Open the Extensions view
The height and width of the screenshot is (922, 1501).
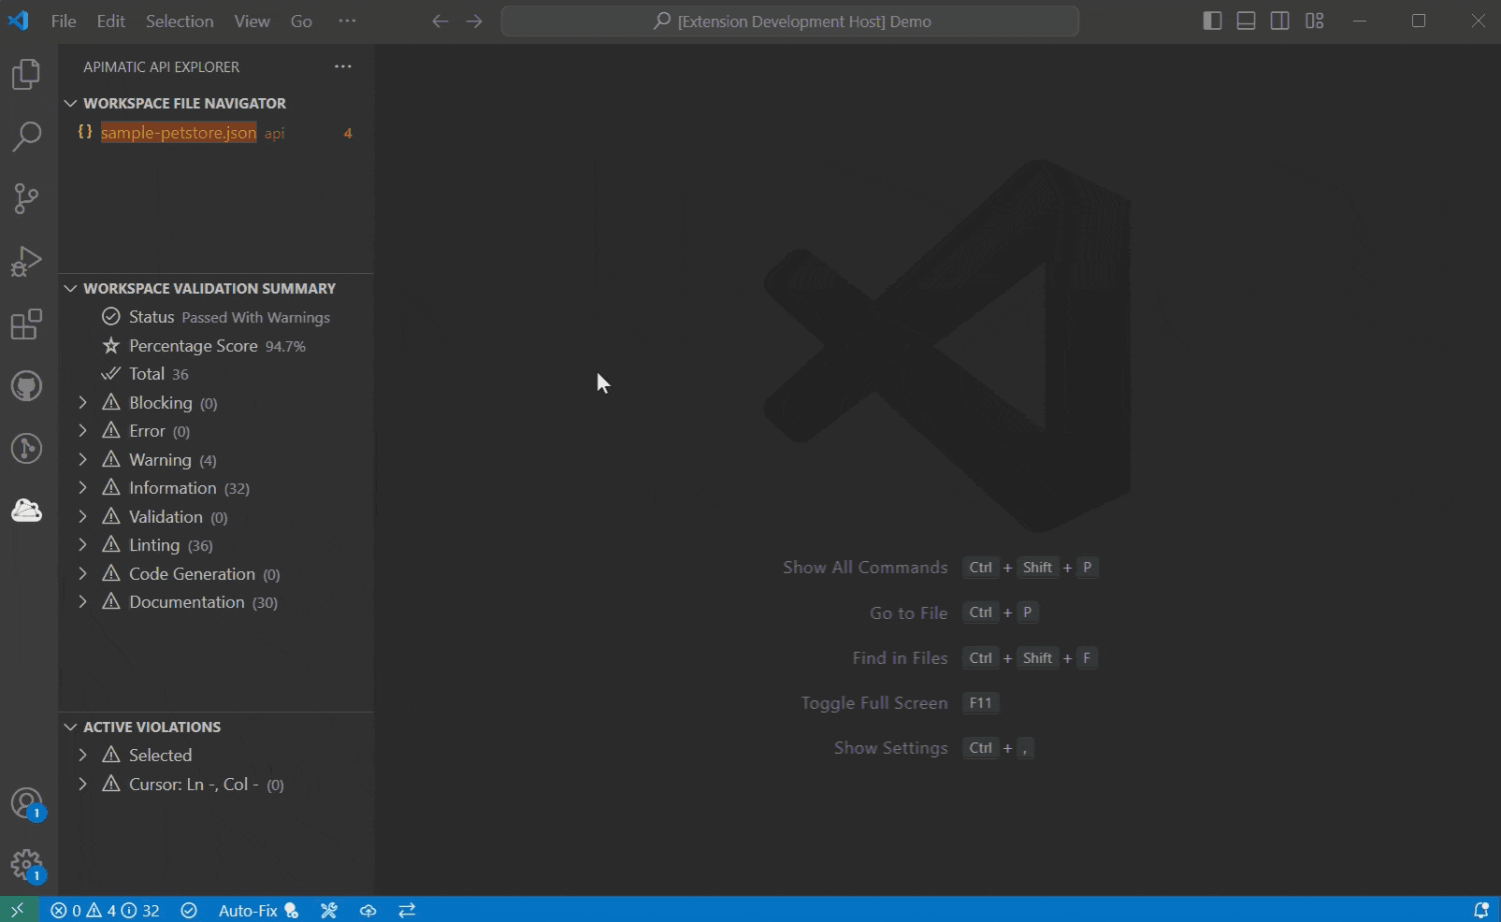click(26, 324)
